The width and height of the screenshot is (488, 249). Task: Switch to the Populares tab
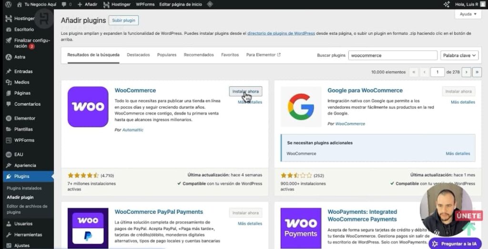pos(167,55)
